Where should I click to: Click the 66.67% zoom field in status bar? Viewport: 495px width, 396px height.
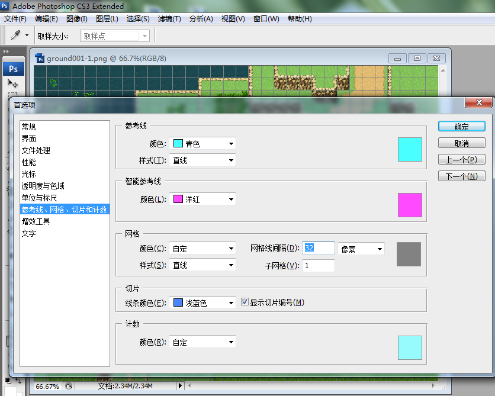(47, 386)
